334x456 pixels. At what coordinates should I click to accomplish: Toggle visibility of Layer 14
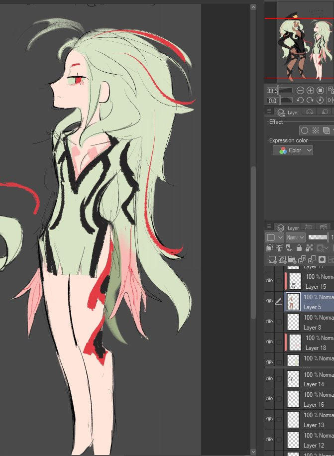tap(269, 379)
